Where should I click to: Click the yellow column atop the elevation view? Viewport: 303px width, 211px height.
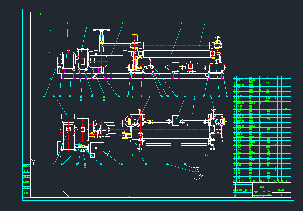click(135, 37)
